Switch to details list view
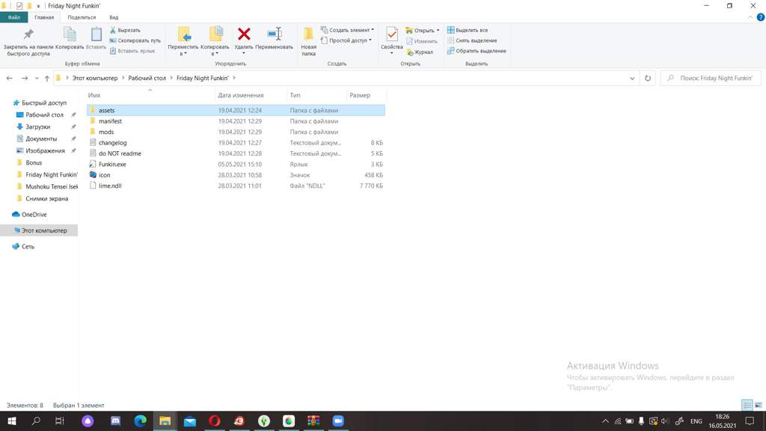The image size is (766, 431). [747, 405]
